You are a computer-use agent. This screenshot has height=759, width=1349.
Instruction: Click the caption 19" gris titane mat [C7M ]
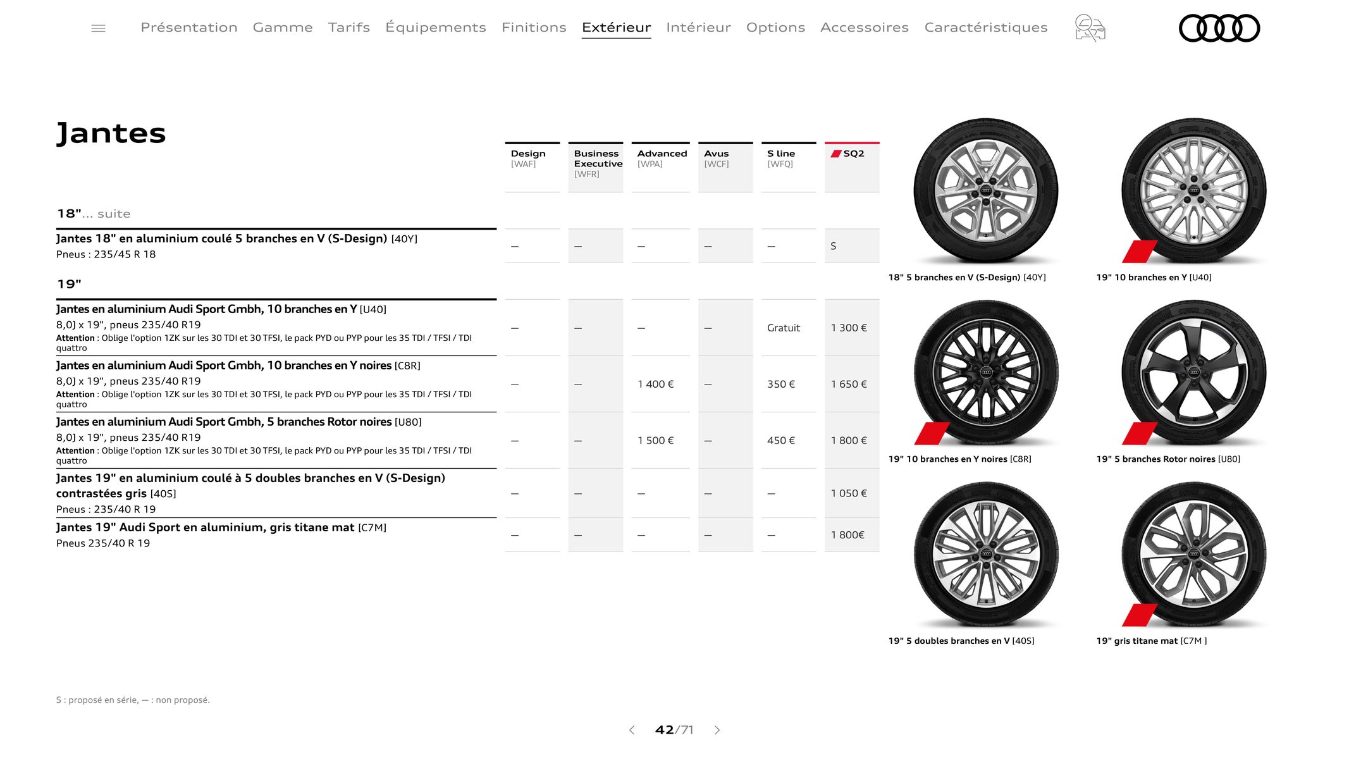point(1151,641)
